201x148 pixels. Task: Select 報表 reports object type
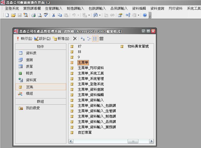(41, 73)
